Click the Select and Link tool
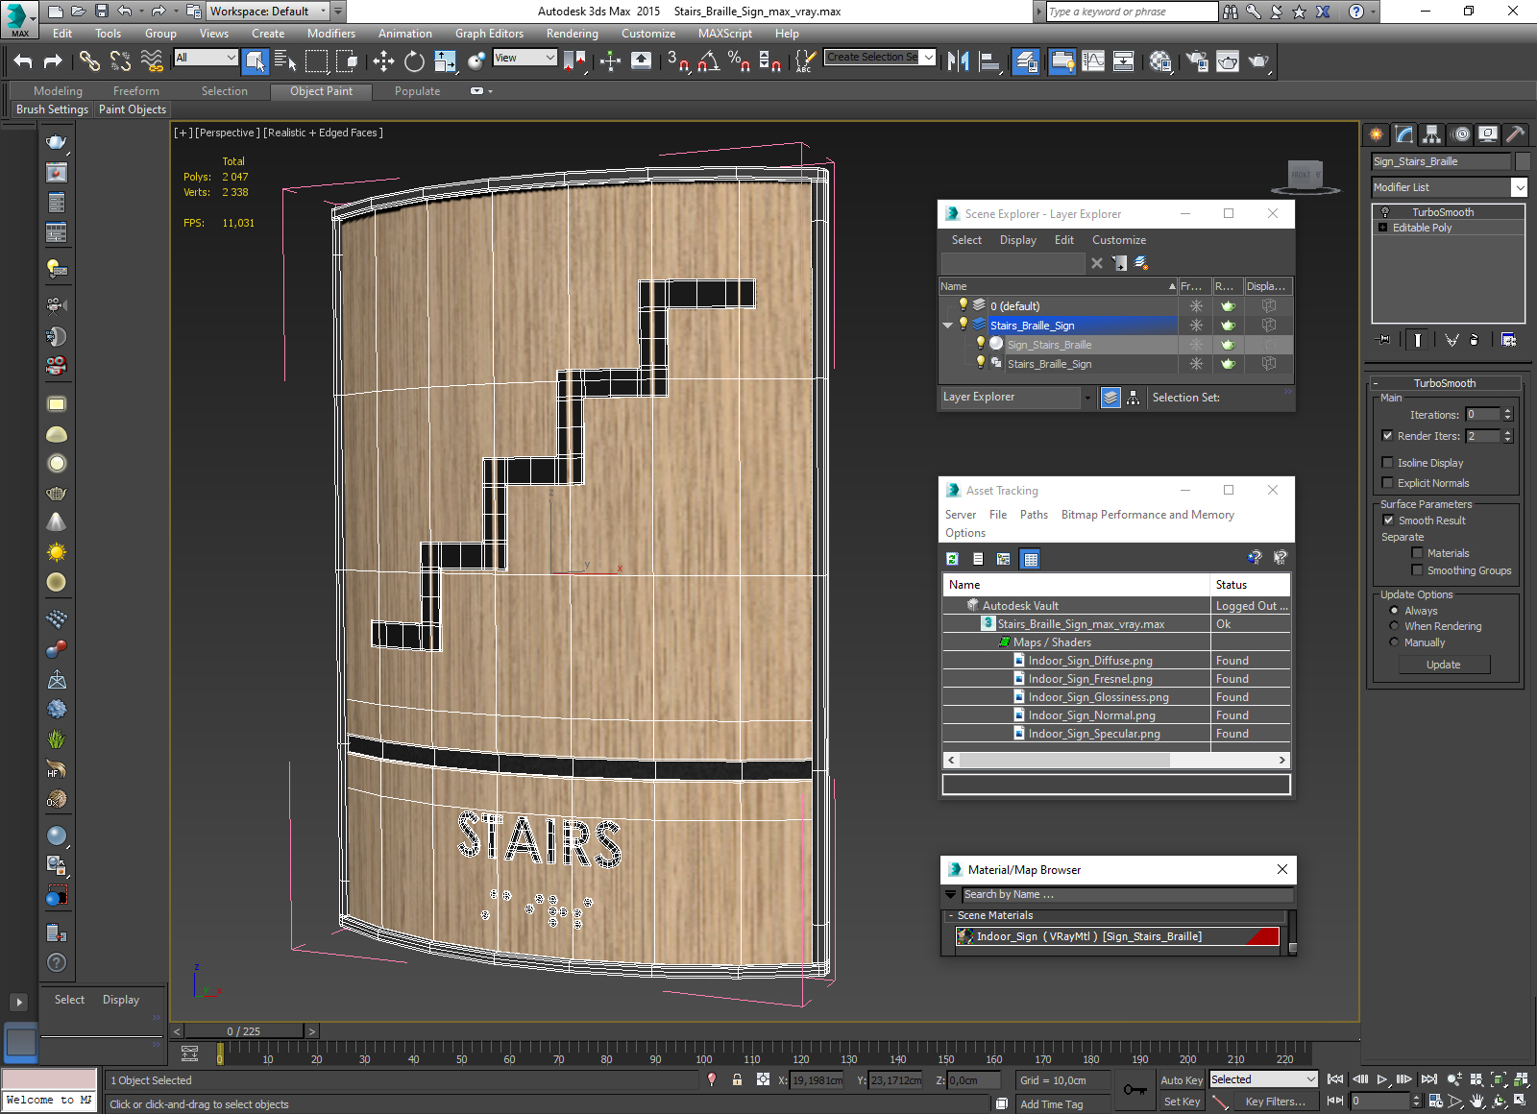 point(89,61)
